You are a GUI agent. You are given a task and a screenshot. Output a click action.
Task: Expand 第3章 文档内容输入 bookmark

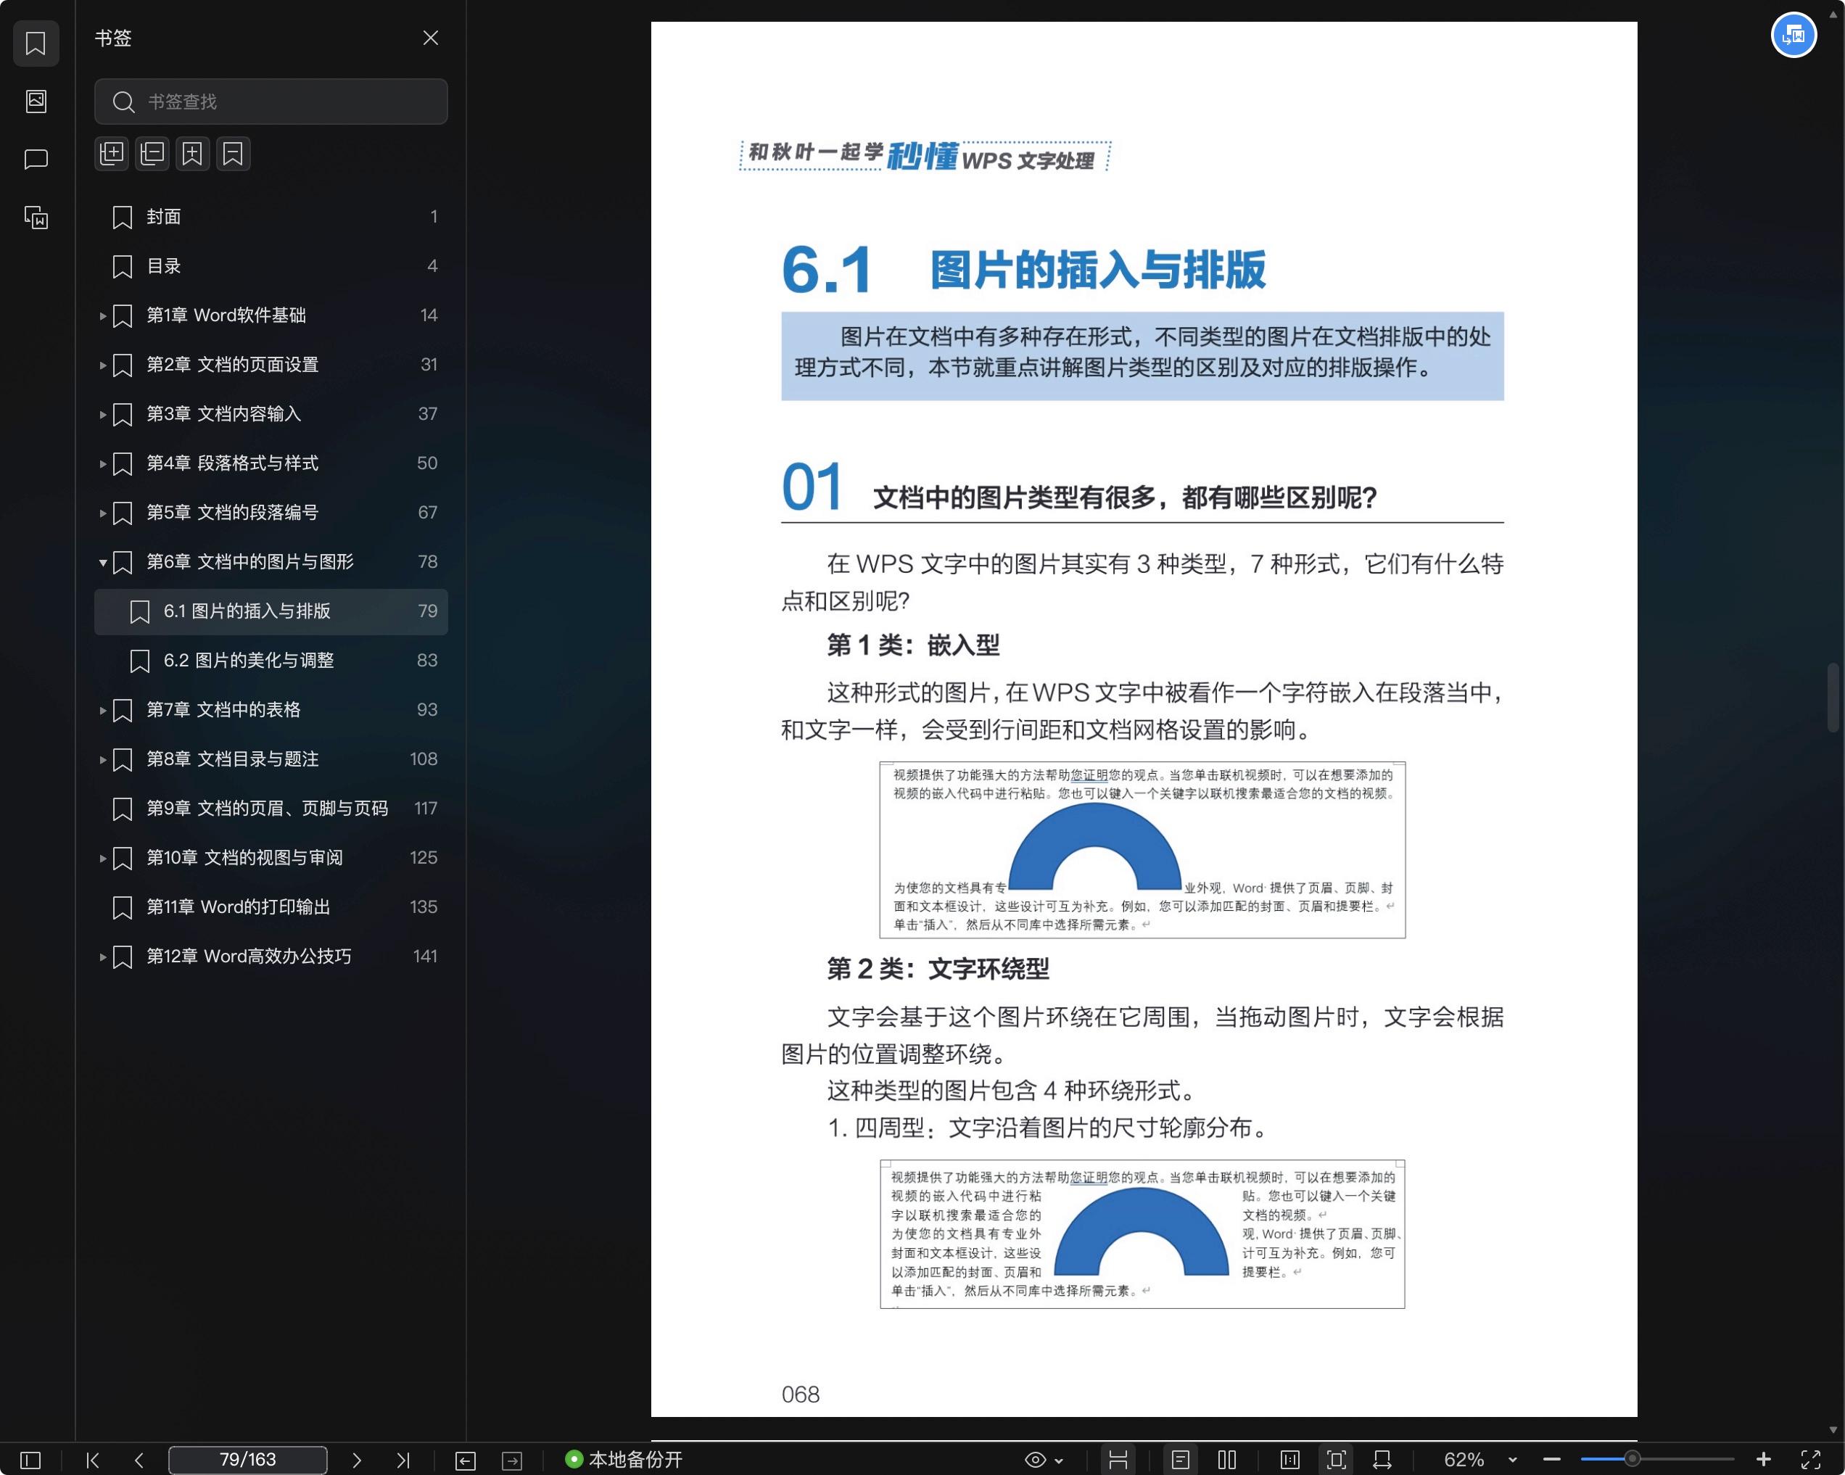103,414
